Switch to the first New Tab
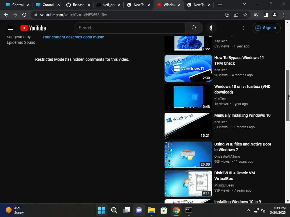Viewport: 290px width, 217px height. coord(136,5)
